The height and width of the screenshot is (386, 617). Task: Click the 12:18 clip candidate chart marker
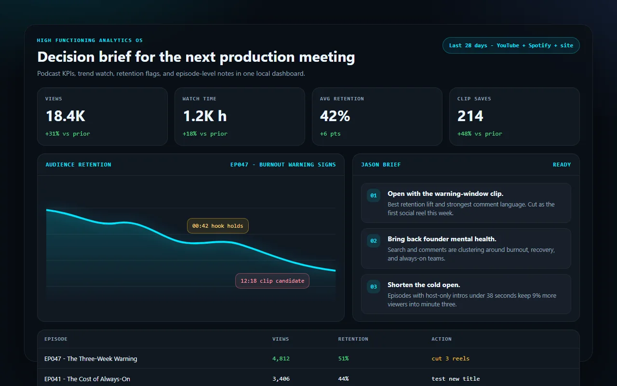tap(272, 281)
